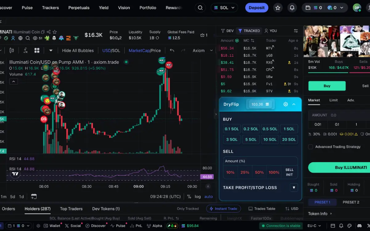This screenshot has height=231, width=370.
Task: Open the search magnifier in the top bar
Action: pos(200,8)
